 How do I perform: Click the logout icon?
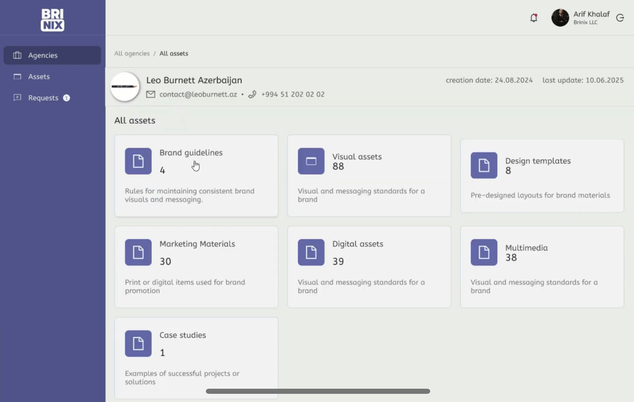click(x=620, y=18)
